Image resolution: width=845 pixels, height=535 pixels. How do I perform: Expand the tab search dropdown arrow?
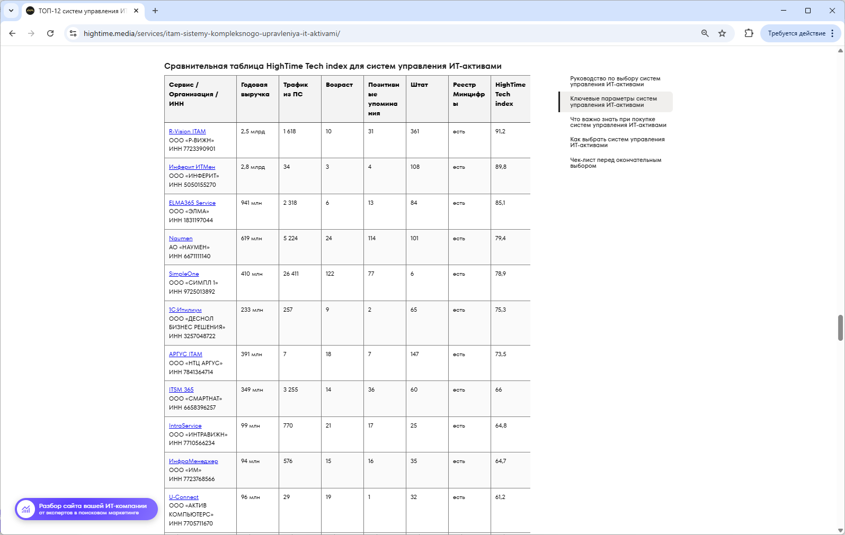[11, 11]
